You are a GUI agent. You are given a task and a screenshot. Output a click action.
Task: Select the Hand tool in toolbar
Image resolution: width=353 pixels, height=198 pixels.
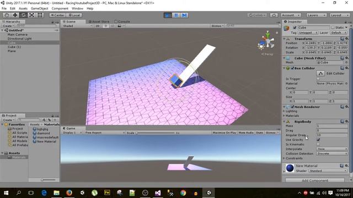coord(7,15)
